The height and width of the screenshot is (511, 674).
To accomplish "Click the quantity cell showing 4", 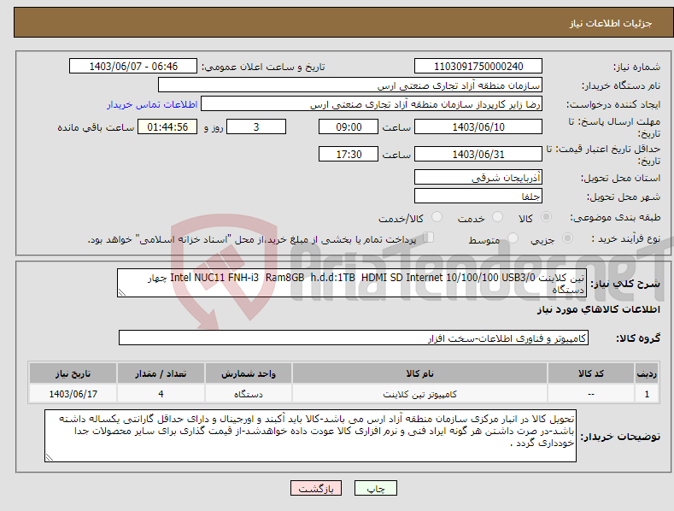I will pyautogui.click(x=161, y=394).
